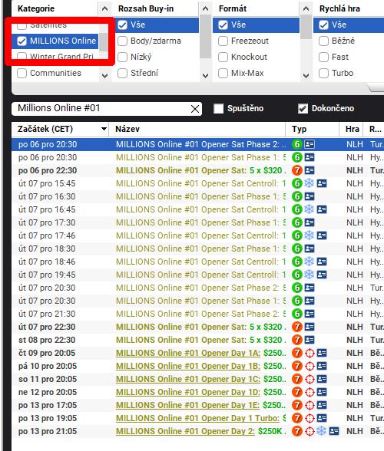Image resolution: width=384 pixels, height=451 pixels.
Task: Open MILLIONS Online #01 Opener Day 1A link
Action: click(188, 353)
